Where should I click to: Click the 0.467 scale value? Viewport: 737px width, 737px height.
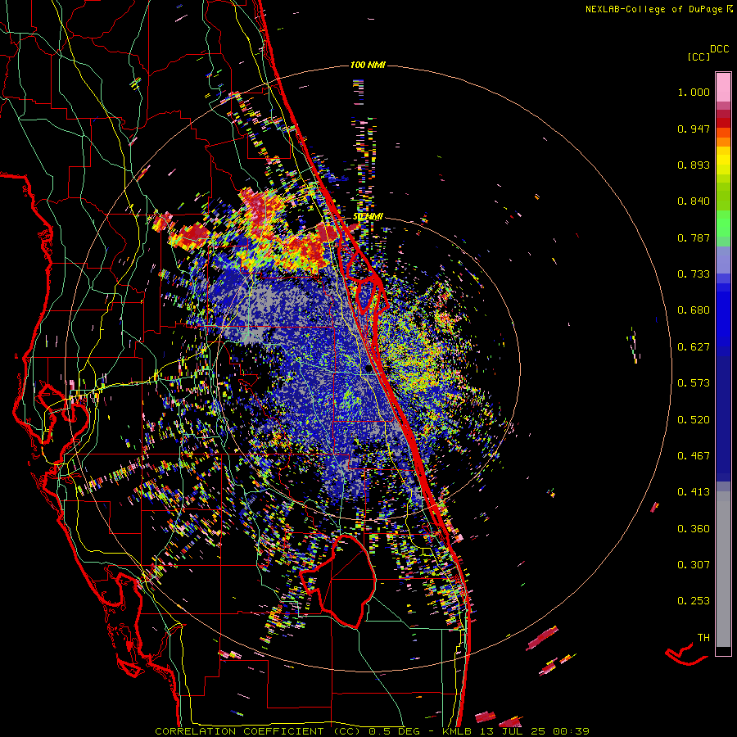(x=694, y=456)
